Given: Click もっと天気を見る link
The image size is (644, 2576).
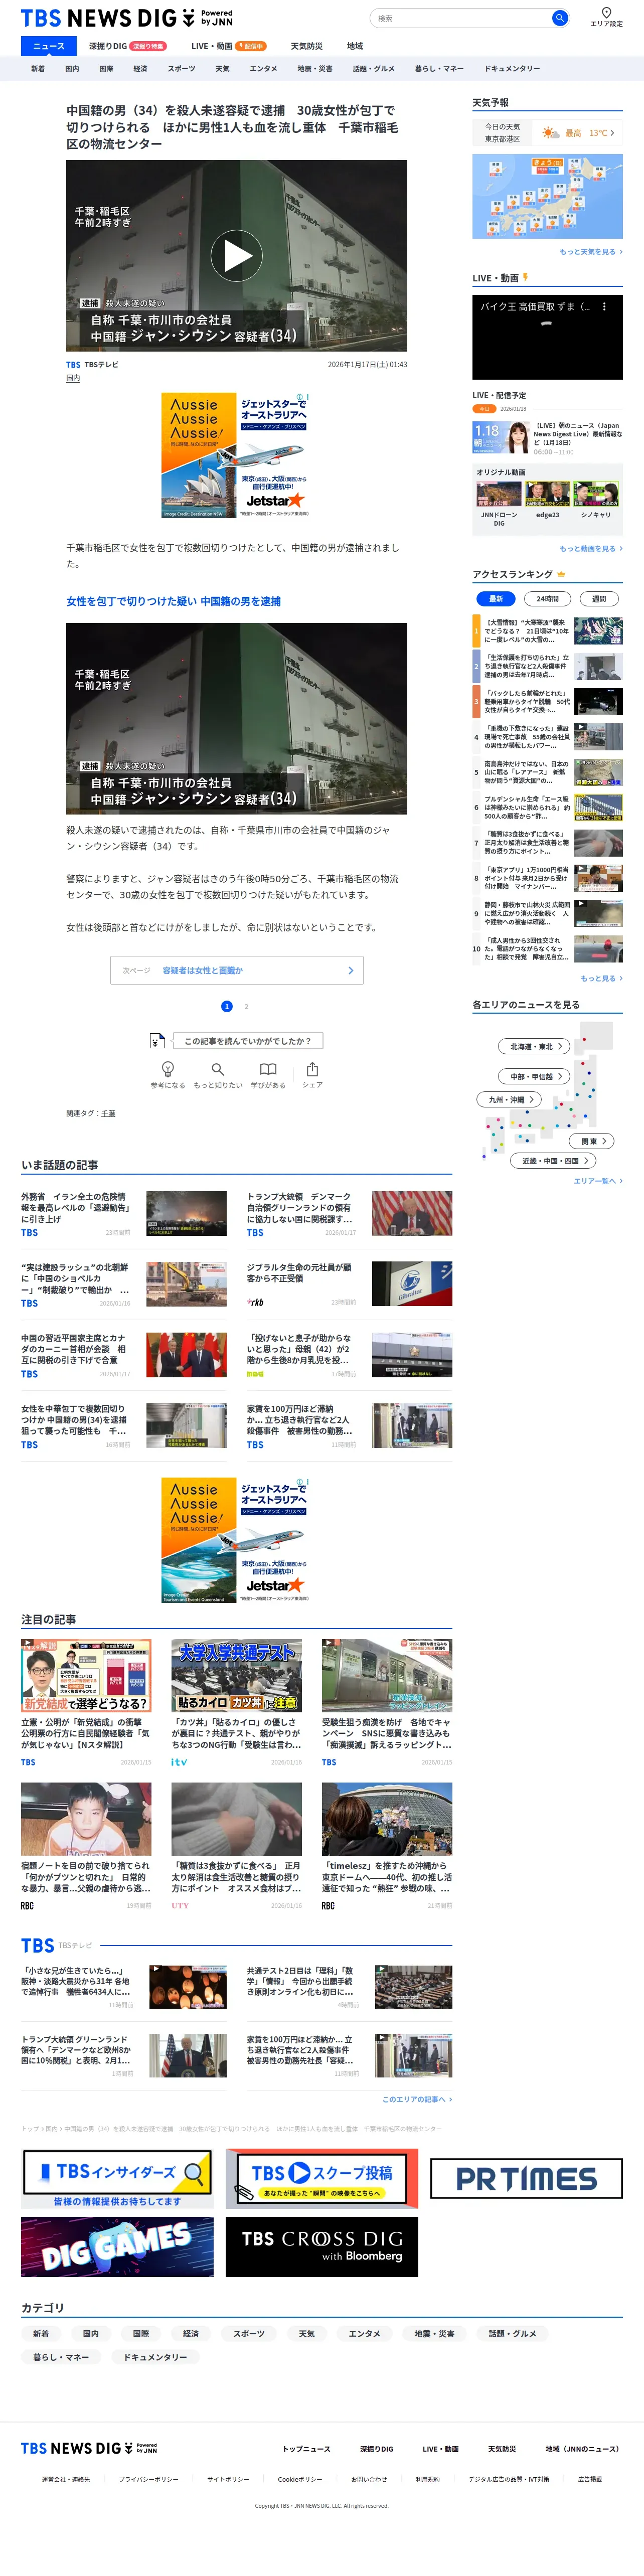Looking at the screenshot, I should click(590, 252).
